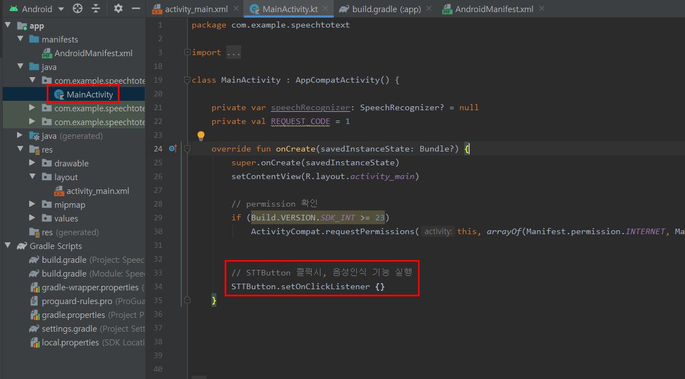Click the manifest icon beside AndroidManifest.xml tree row
Viewport: 685px width, 379px height.
47,53
